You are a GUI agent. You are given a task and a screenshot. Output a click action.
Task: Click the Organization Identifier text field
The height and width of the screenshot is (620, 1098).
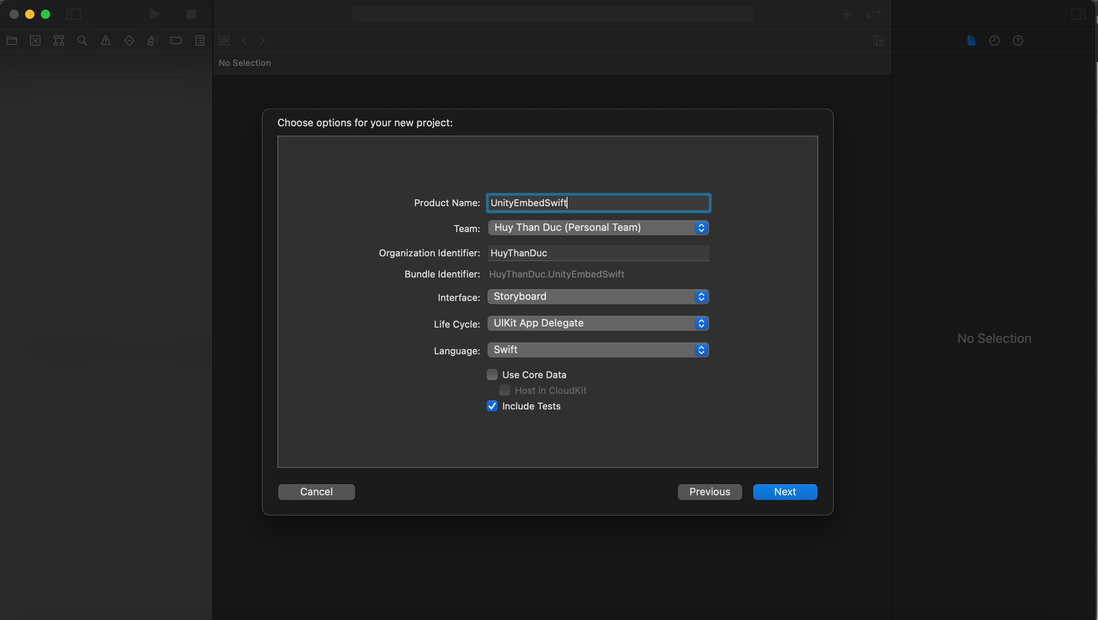click(598, 253)
